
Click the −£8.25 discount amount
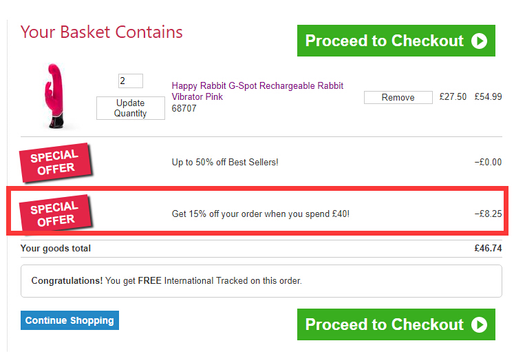point(488,214)
